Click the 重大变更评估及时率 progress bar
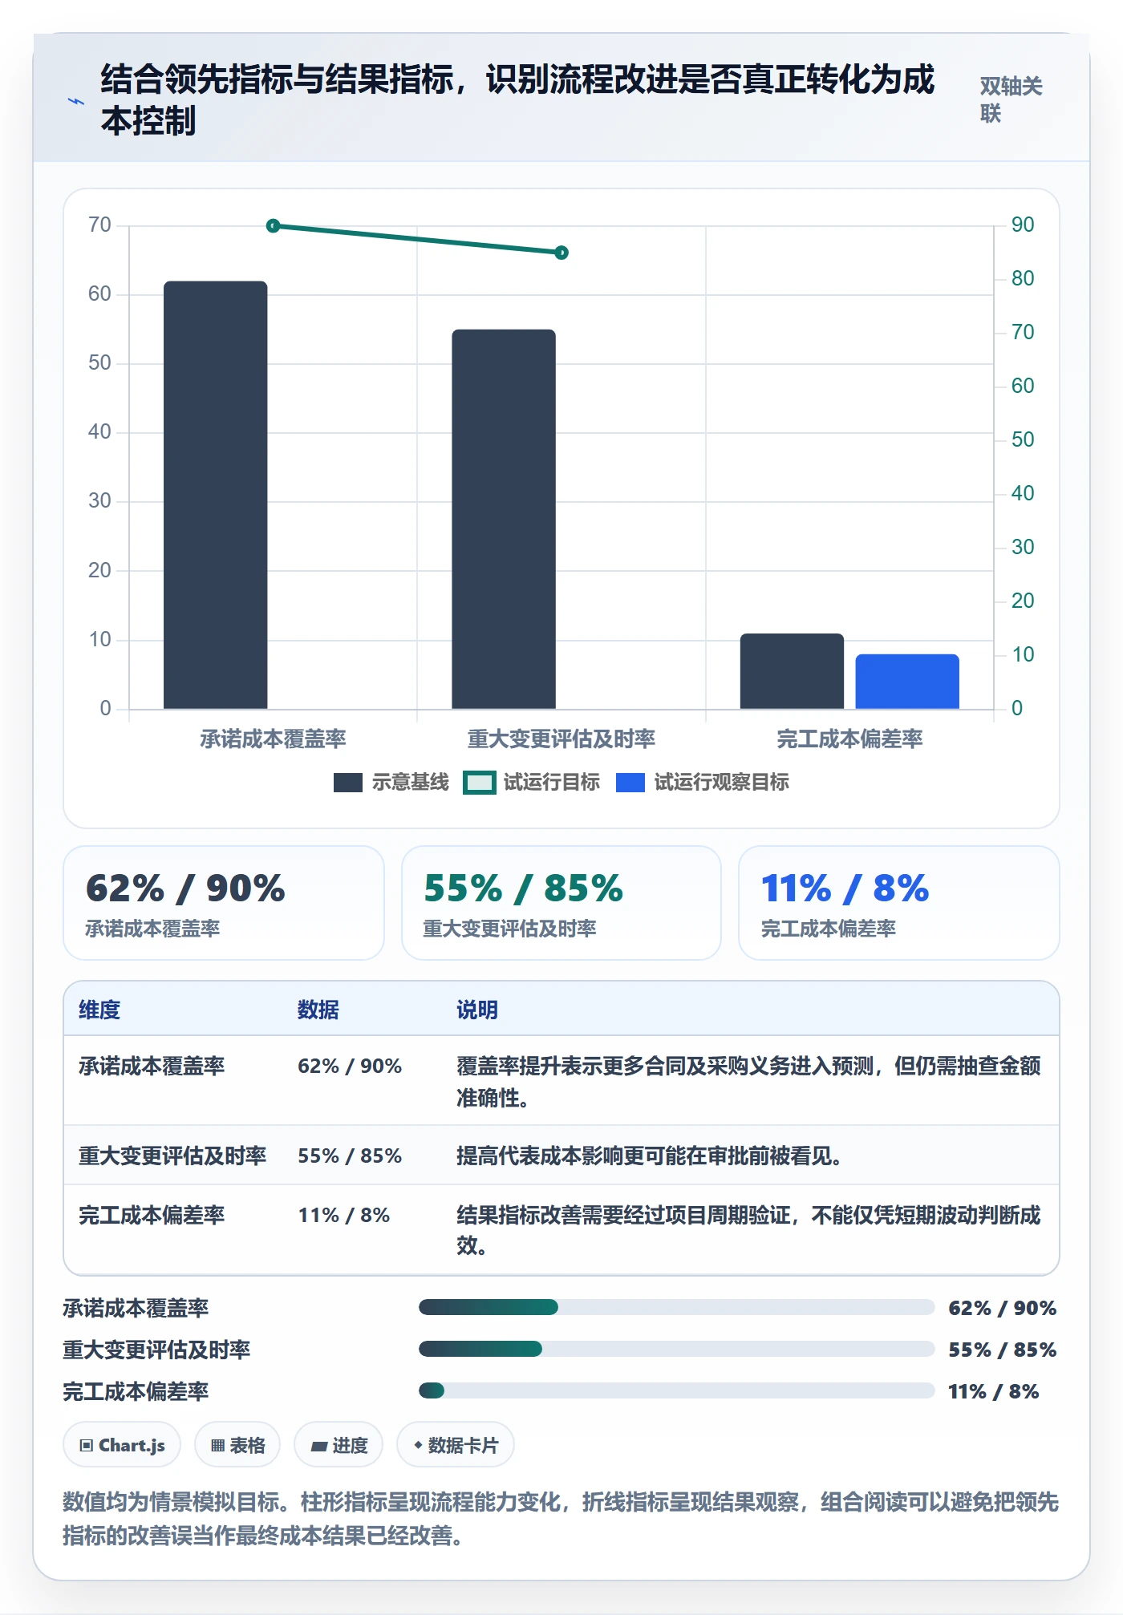 point(677,1350)
